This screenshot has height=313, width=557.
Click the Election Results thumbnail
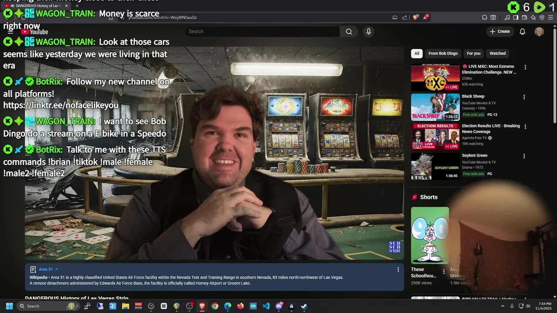pyautogui.click(x=435, y=137)
